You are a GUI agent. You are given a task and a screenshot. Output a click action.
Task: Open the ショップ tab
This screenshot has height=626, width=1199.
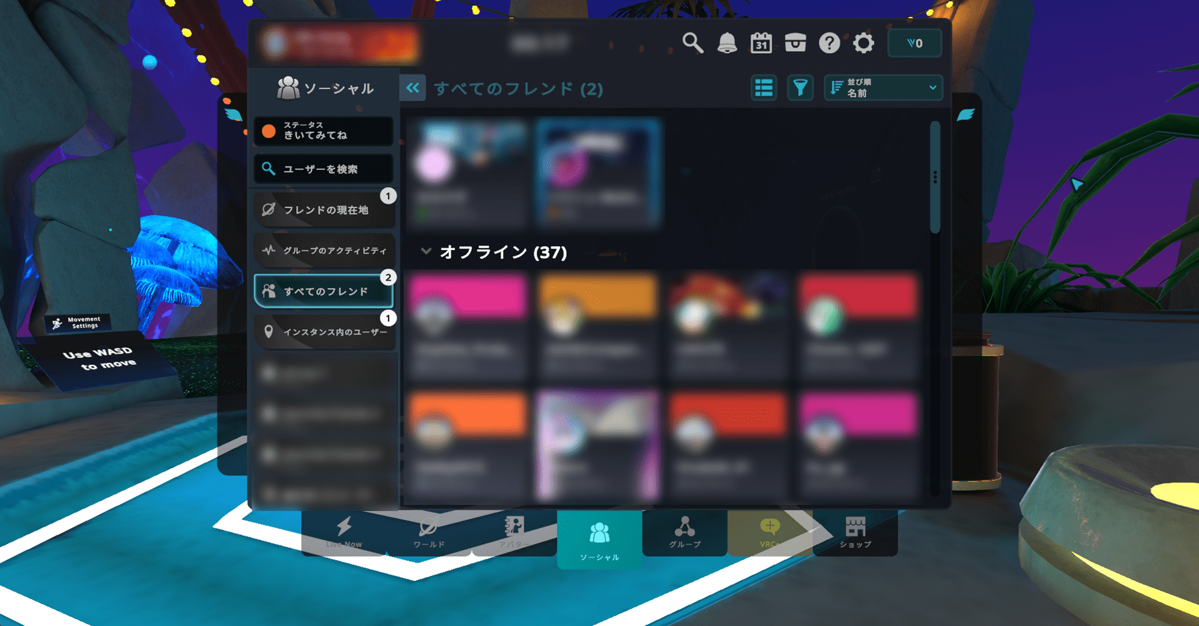pos(855,533)
